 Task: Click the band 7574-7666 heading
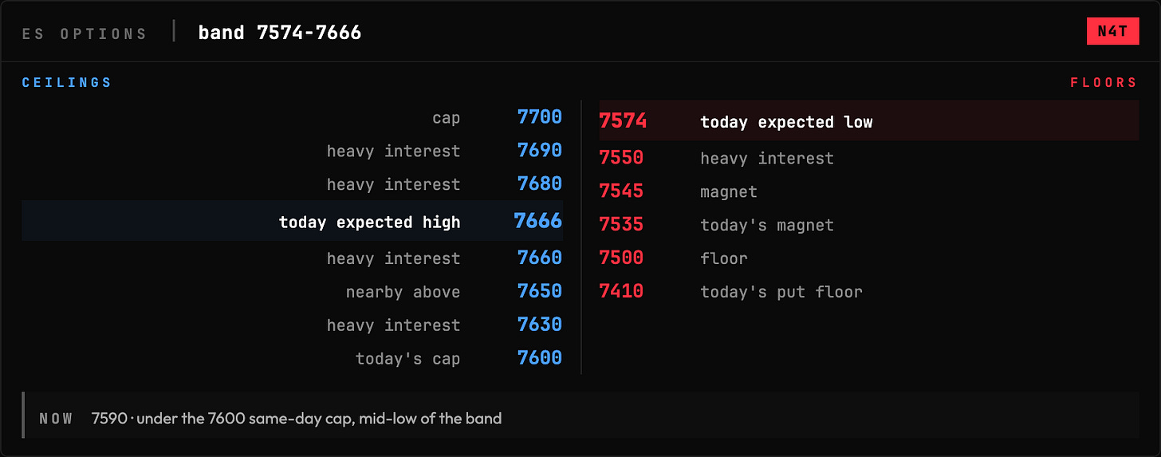280,33
